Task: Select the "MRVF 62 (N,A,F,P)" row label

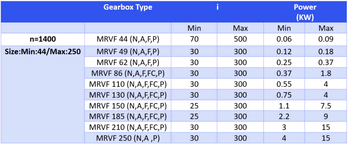Action: (128, 62)
